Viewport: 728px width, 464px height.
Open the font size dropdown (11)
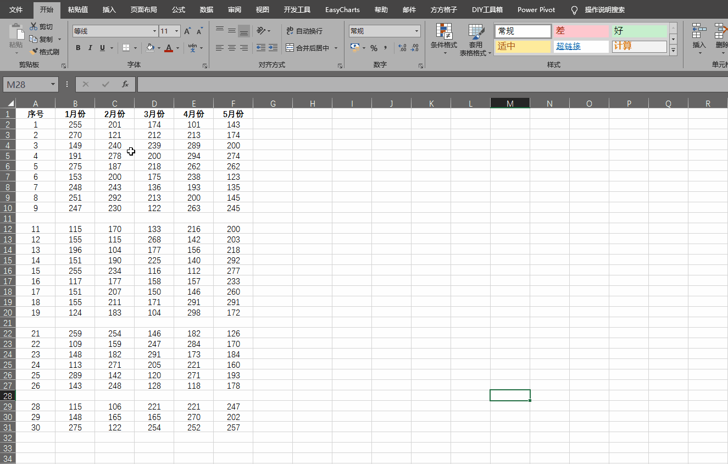pyautogui.click(x=176, y=31)
